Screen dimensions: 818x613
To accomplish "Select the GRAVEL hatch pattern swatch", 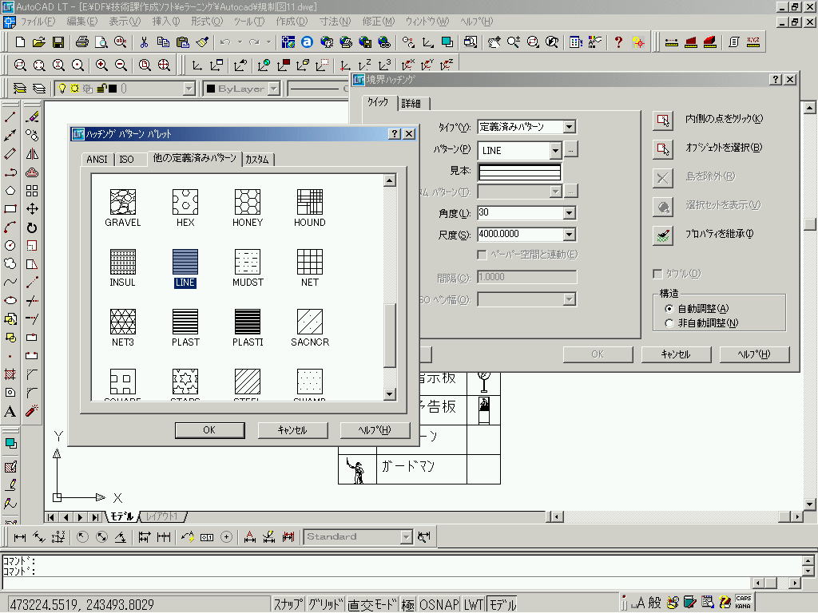I will 122,202.
